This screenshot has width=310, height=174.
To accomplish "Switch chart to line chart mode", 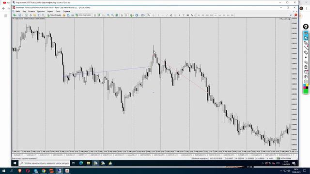I will [x=104, y=15].
